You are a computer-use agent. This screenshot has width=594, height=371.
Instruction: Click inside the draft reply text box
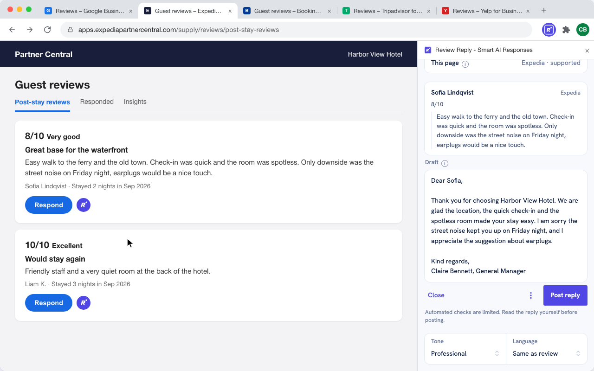(506, 226)
